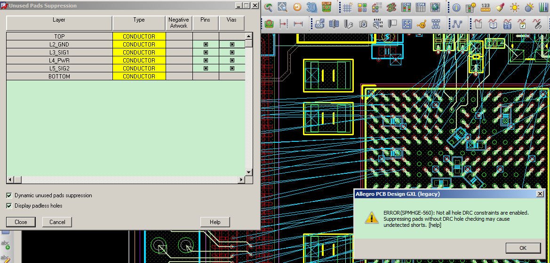This screenshot has width=550, height=263.
Task: Click the yellow CONDUCTOR cell for TOP
Action: (139, 37)
